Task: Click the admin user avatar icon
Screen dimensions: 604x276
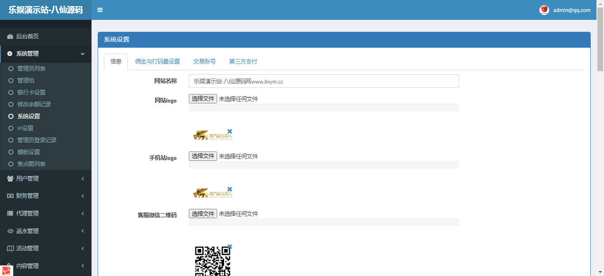Action: click(x=544, y=10)
